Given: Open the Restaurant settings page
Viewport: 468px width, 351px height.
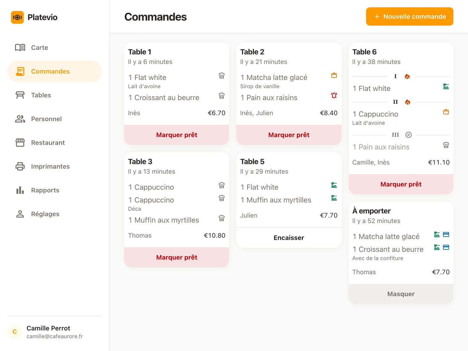Looking at the screenshot, I should click(x=54, y=142).
